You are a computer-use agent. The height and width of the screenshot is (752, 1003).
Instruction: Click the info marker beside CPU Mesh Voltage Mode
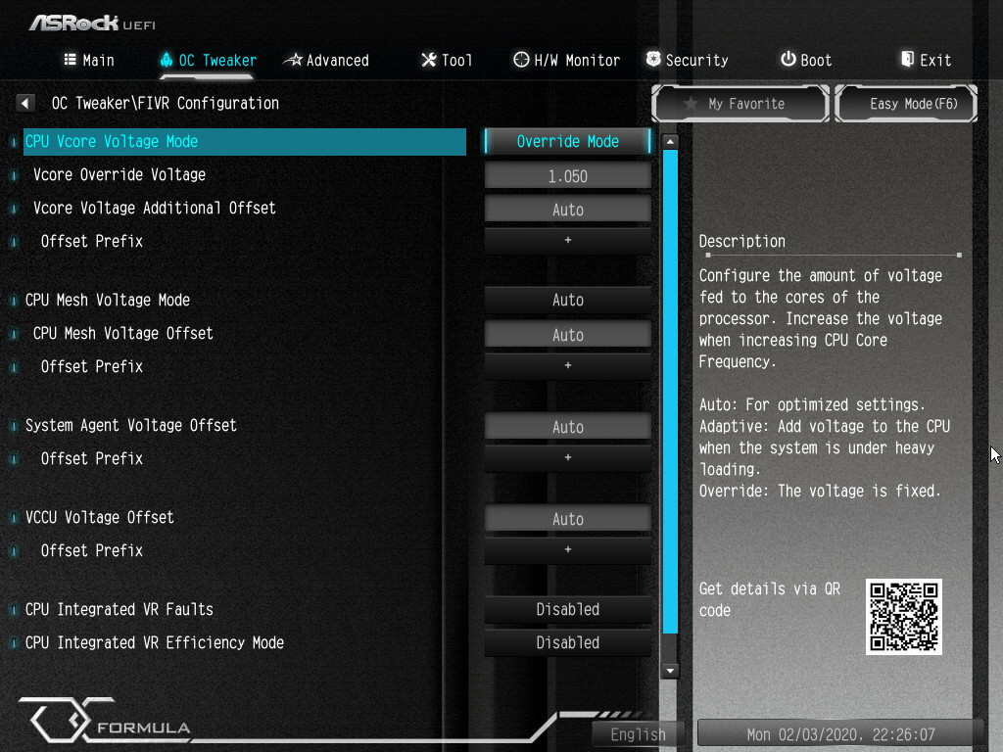(x=14, y=301)
